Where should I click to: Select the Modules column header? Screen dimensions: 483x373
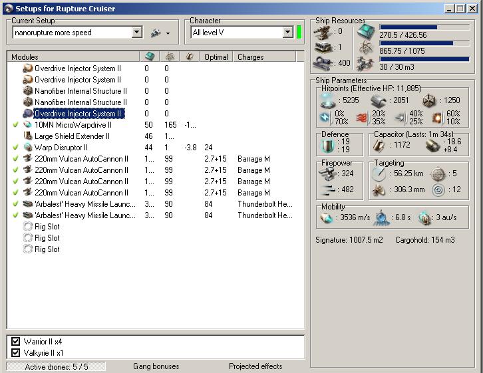[x=73, y=57]
